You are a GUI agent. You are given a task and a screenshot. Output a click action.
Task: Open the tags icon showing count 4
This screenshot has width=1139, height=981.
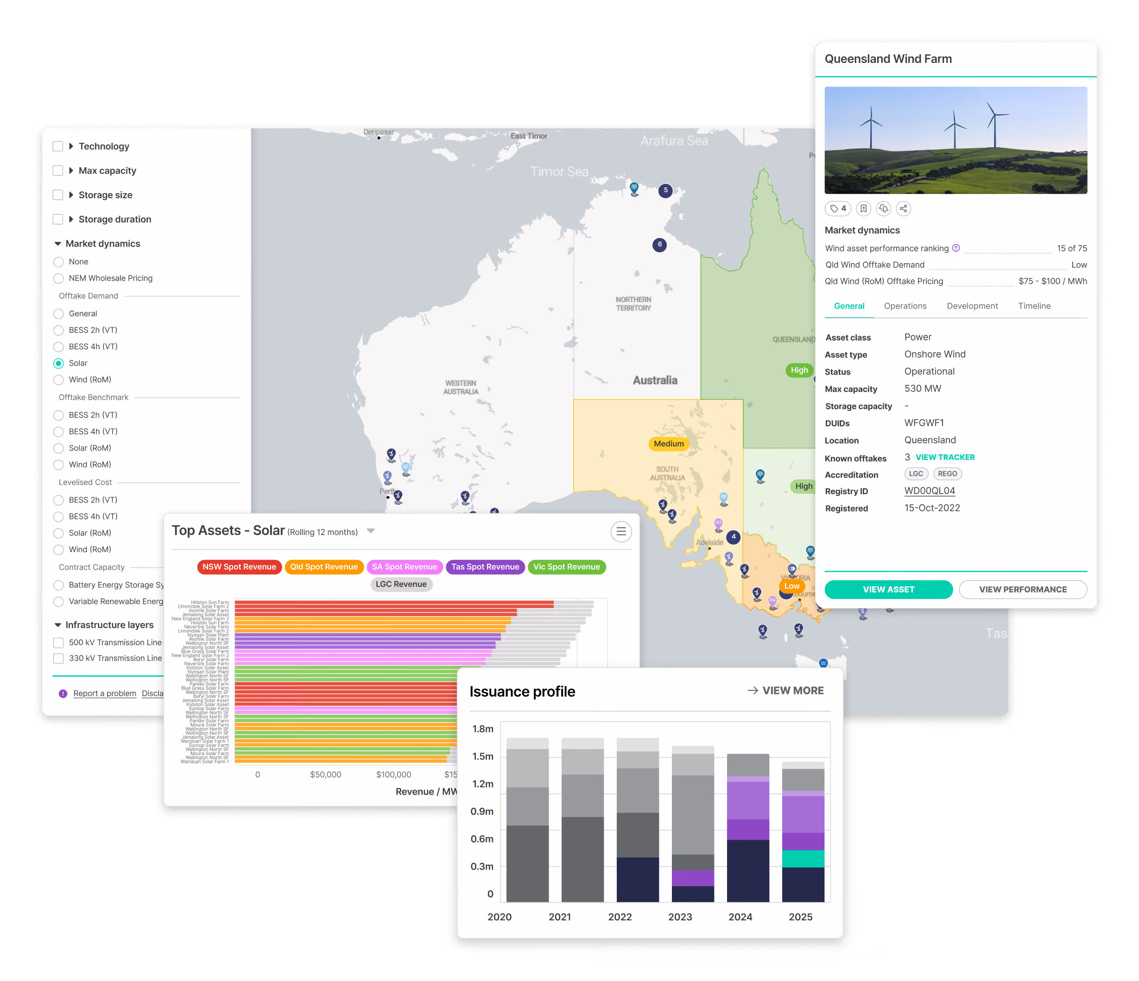838,209
